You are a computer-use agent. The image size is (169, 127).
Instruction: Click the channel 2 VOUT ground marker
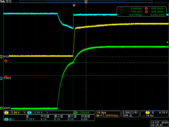(2, 78)
